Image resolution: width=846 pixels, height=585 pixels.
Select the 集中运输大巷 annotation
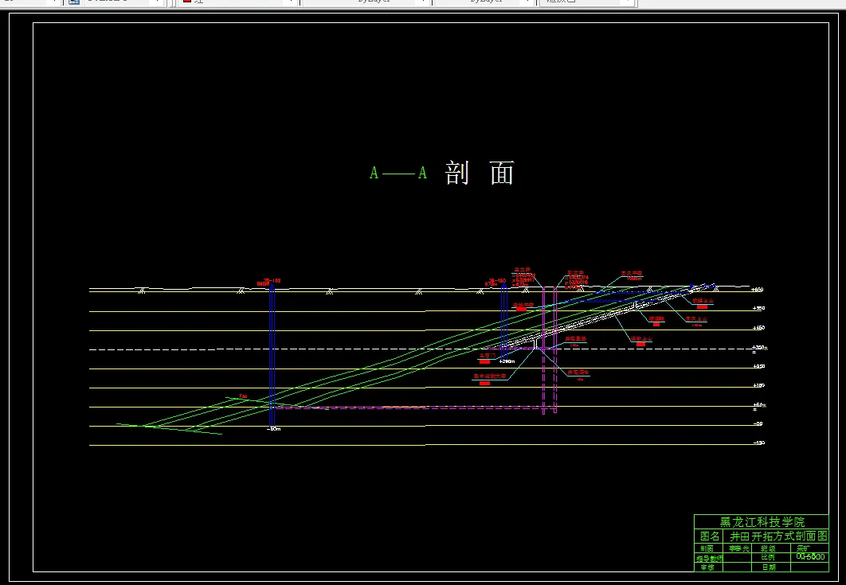[490, 376]
